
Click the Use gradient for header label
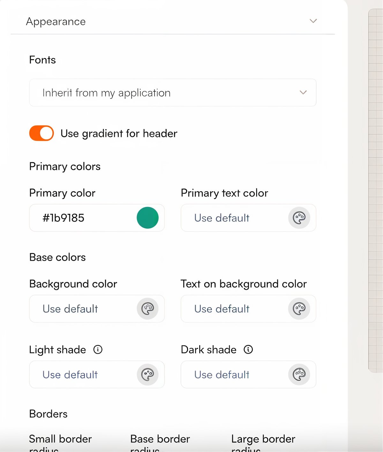pyautogui.click(x=119, y=134)
